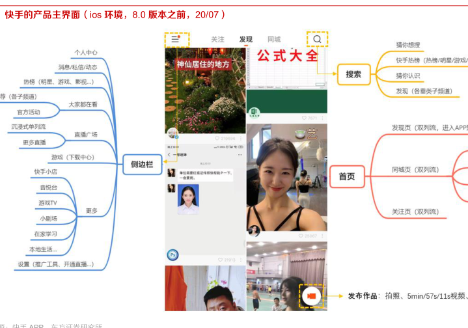Screen dimensions: 468x328
Task: Click the 同城页（双列流） label
Action: (415, 170)
